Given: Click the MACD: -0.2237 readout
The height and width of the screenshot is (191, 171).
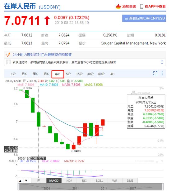Looking at the screenshot, I should tap(74, 161).
